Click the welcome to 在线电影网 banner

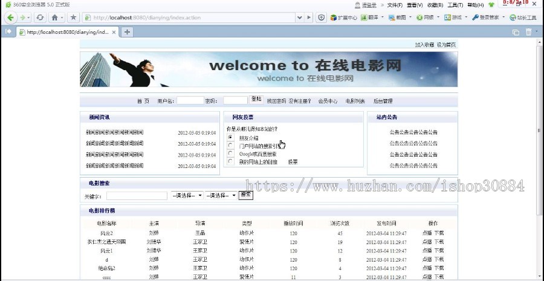(x=268, y=69)
